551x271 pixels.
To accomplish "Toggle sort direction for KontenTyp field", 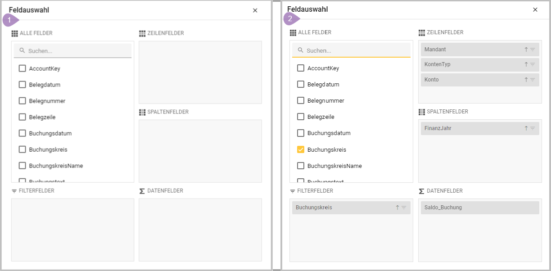I will [x=526, y=64].
